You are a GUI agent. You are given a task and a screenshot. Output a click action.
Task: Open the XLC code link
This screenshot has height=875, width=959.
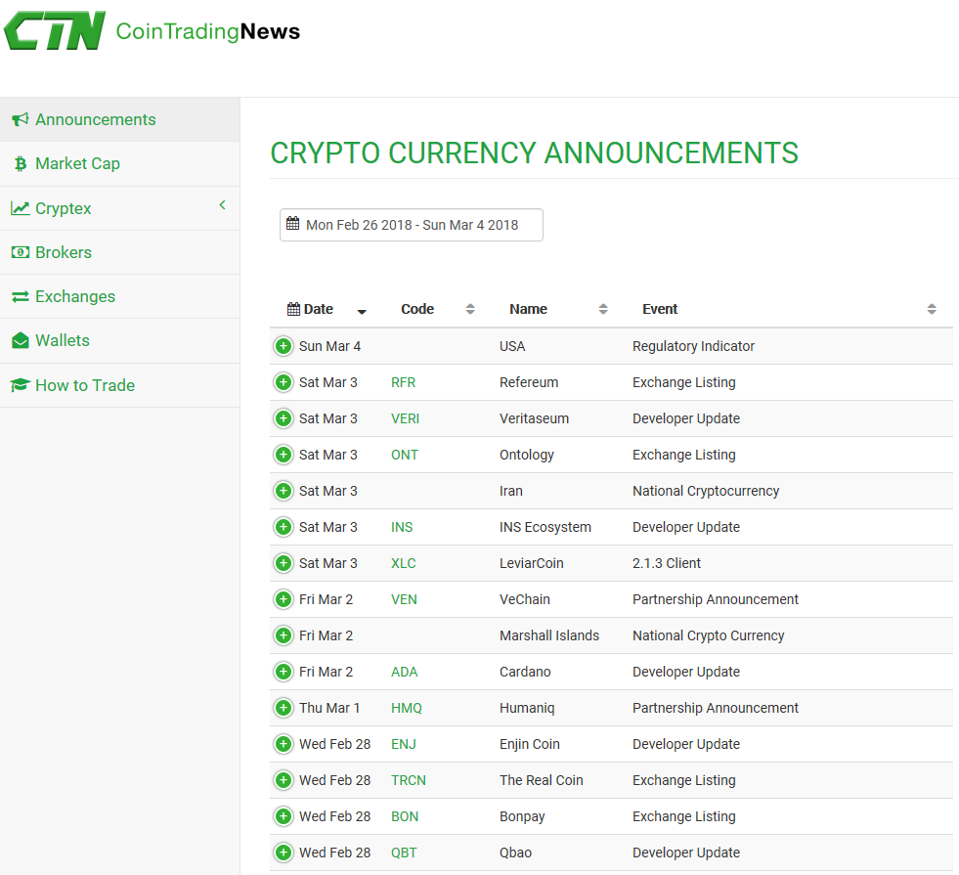(403, 562)
